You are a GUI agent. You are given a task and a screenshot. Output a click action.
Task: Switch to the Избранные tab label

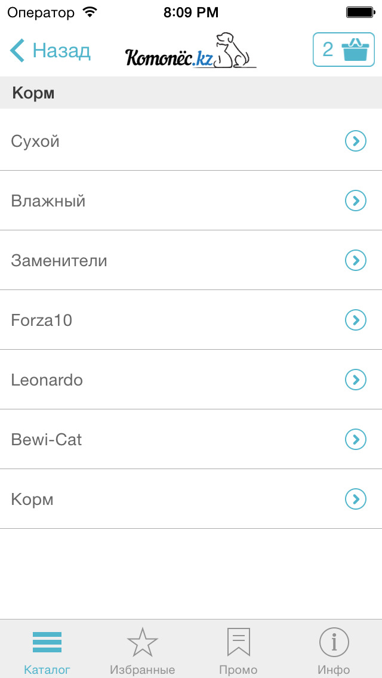pos(143,670)
